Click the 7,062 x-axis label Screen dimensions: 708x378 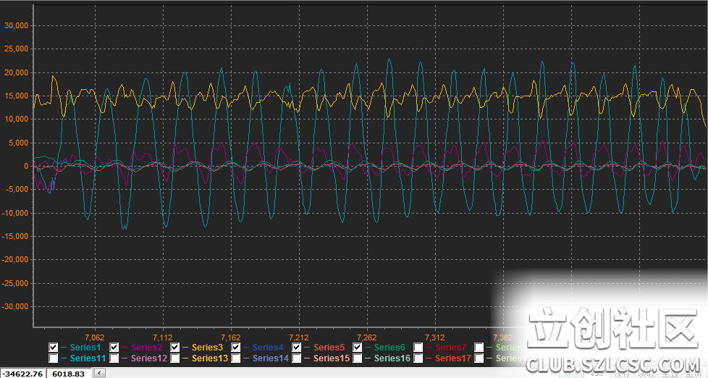[94, 337]
